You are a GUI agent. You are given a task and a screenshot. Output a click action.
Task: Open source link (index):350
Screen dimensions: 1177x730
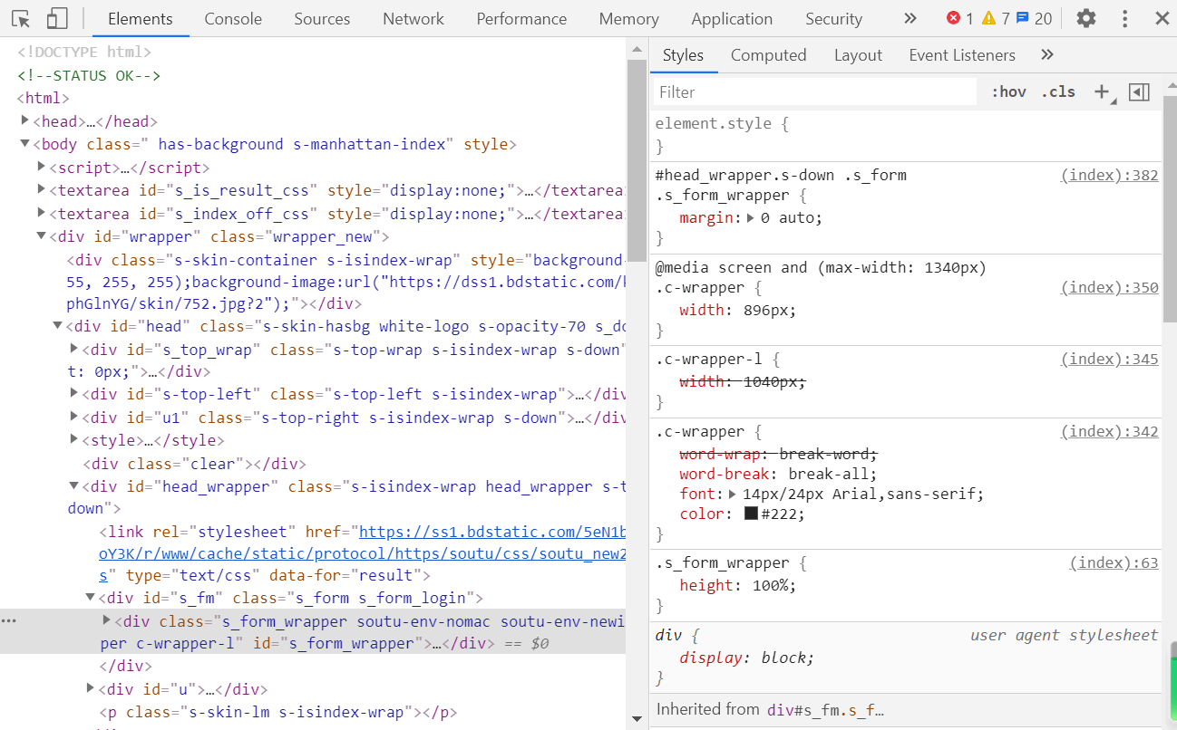click(1110, 287)
